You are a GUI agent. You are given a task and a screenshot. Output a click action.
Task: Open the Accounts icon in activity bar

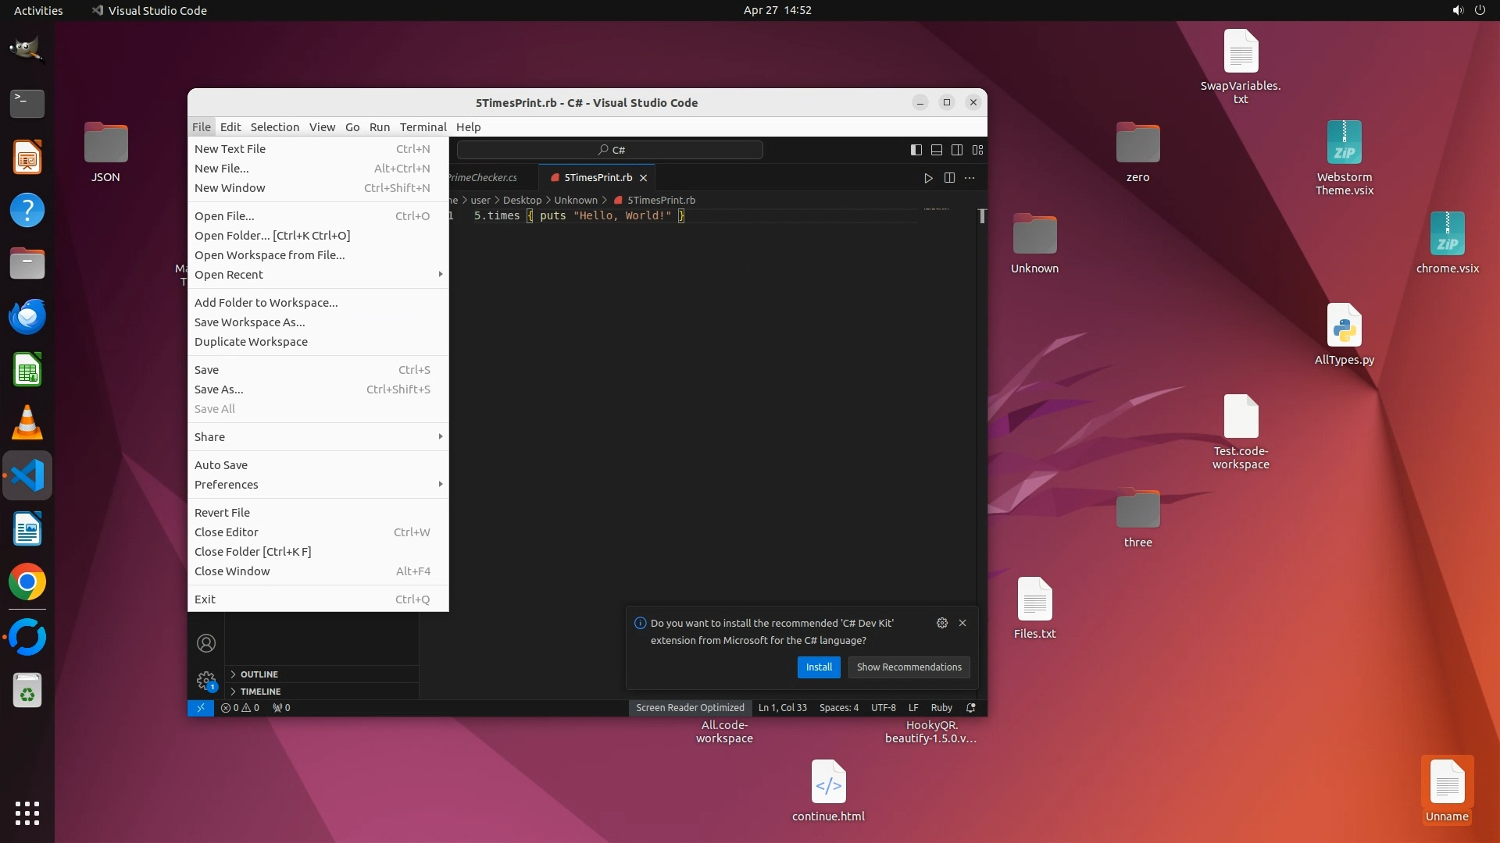(206, 643)
